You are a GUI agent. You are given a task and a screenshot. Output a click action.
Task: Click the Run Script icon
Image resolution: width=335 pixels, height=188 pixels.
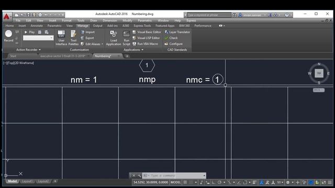pos(127,38)
